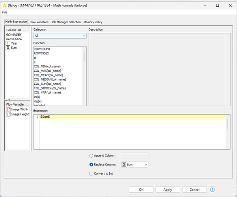This screenshot has width=237, height=197.
Task: Switch to the Flow Variables tab
Action: click(x=39, y=22)
